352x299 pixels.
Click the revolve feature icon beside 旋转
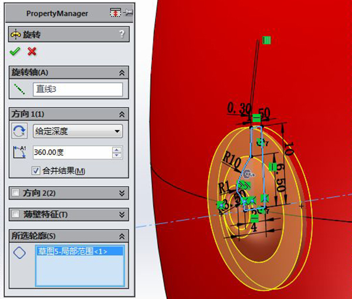15,35
